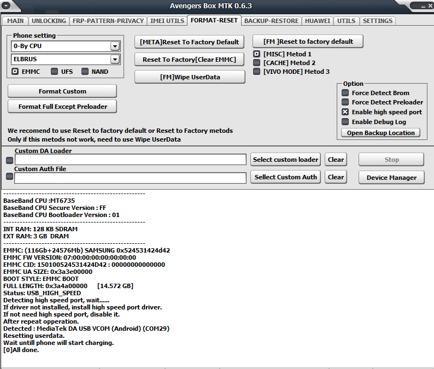Click the 'EMMC UA SIZE: 0x3a3e00000' line
This screenshot has width=434, height=369.
point(48,272)
